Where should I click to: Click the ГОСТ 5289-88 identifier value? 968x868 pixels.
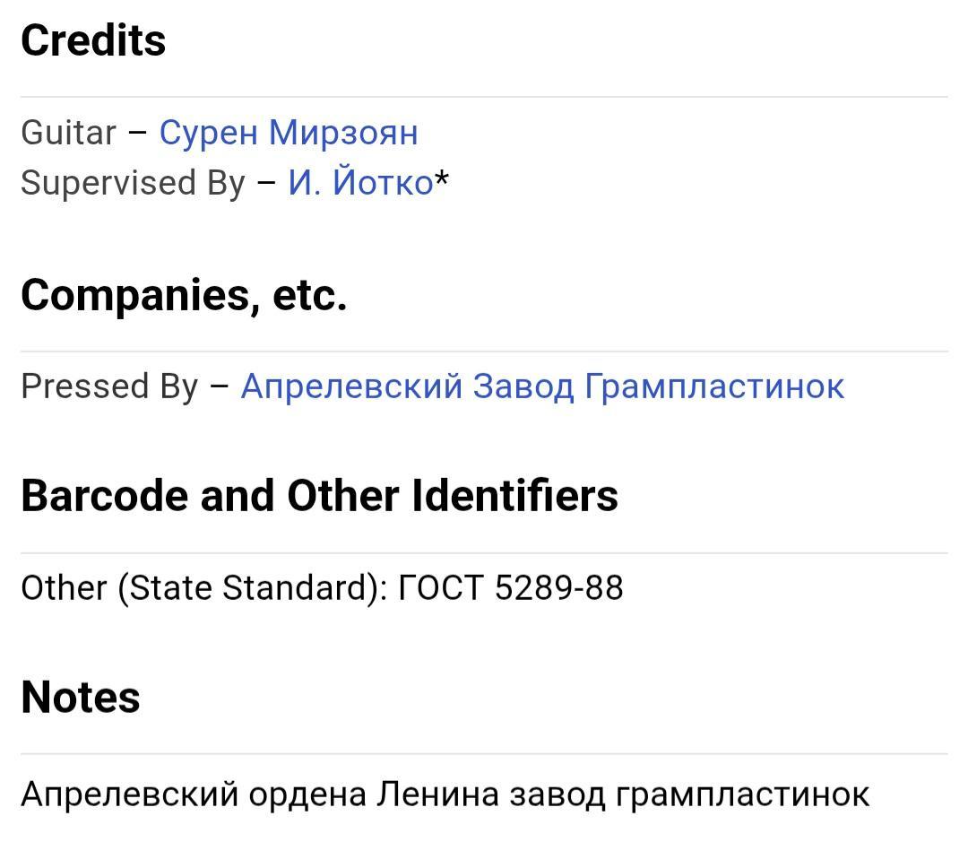510,588
